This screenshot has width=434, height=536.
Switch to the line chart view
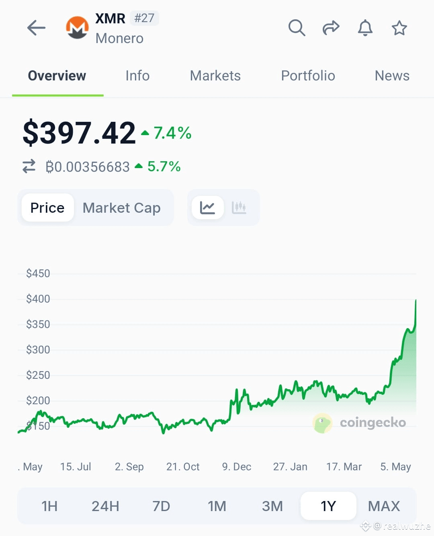[207, 207]
